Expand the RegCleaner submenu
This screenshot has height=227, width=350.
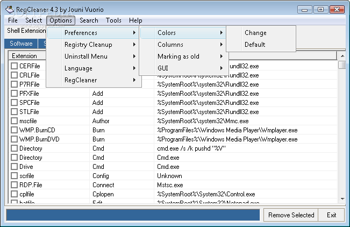click(x=94, y=80)
